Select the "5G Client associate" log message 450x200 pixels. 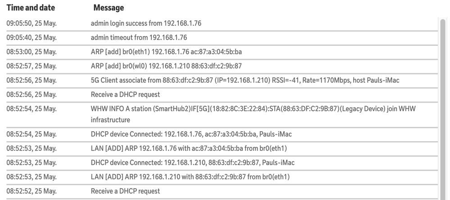pos(245,80)
